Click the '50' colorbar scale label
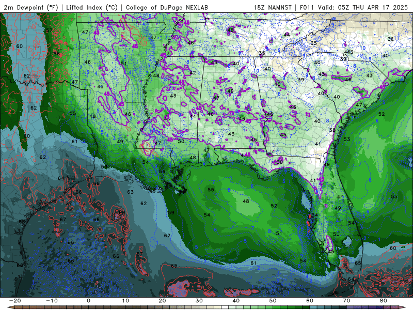 point(273,301)
